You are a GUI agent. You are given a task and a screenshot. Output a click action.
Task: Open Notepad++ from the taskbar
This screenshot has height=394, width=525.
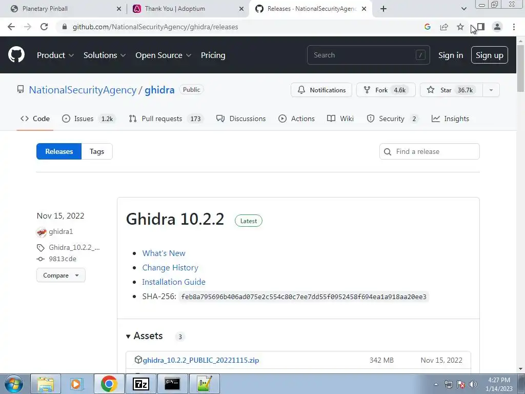(x=204, y=384)
